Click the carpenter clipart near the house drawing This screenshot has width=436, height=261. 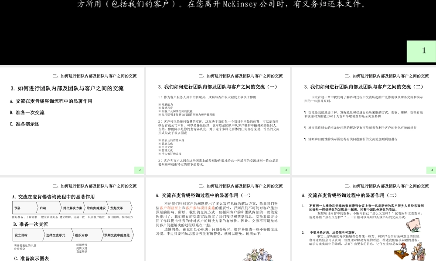click(x=419, y=251)
